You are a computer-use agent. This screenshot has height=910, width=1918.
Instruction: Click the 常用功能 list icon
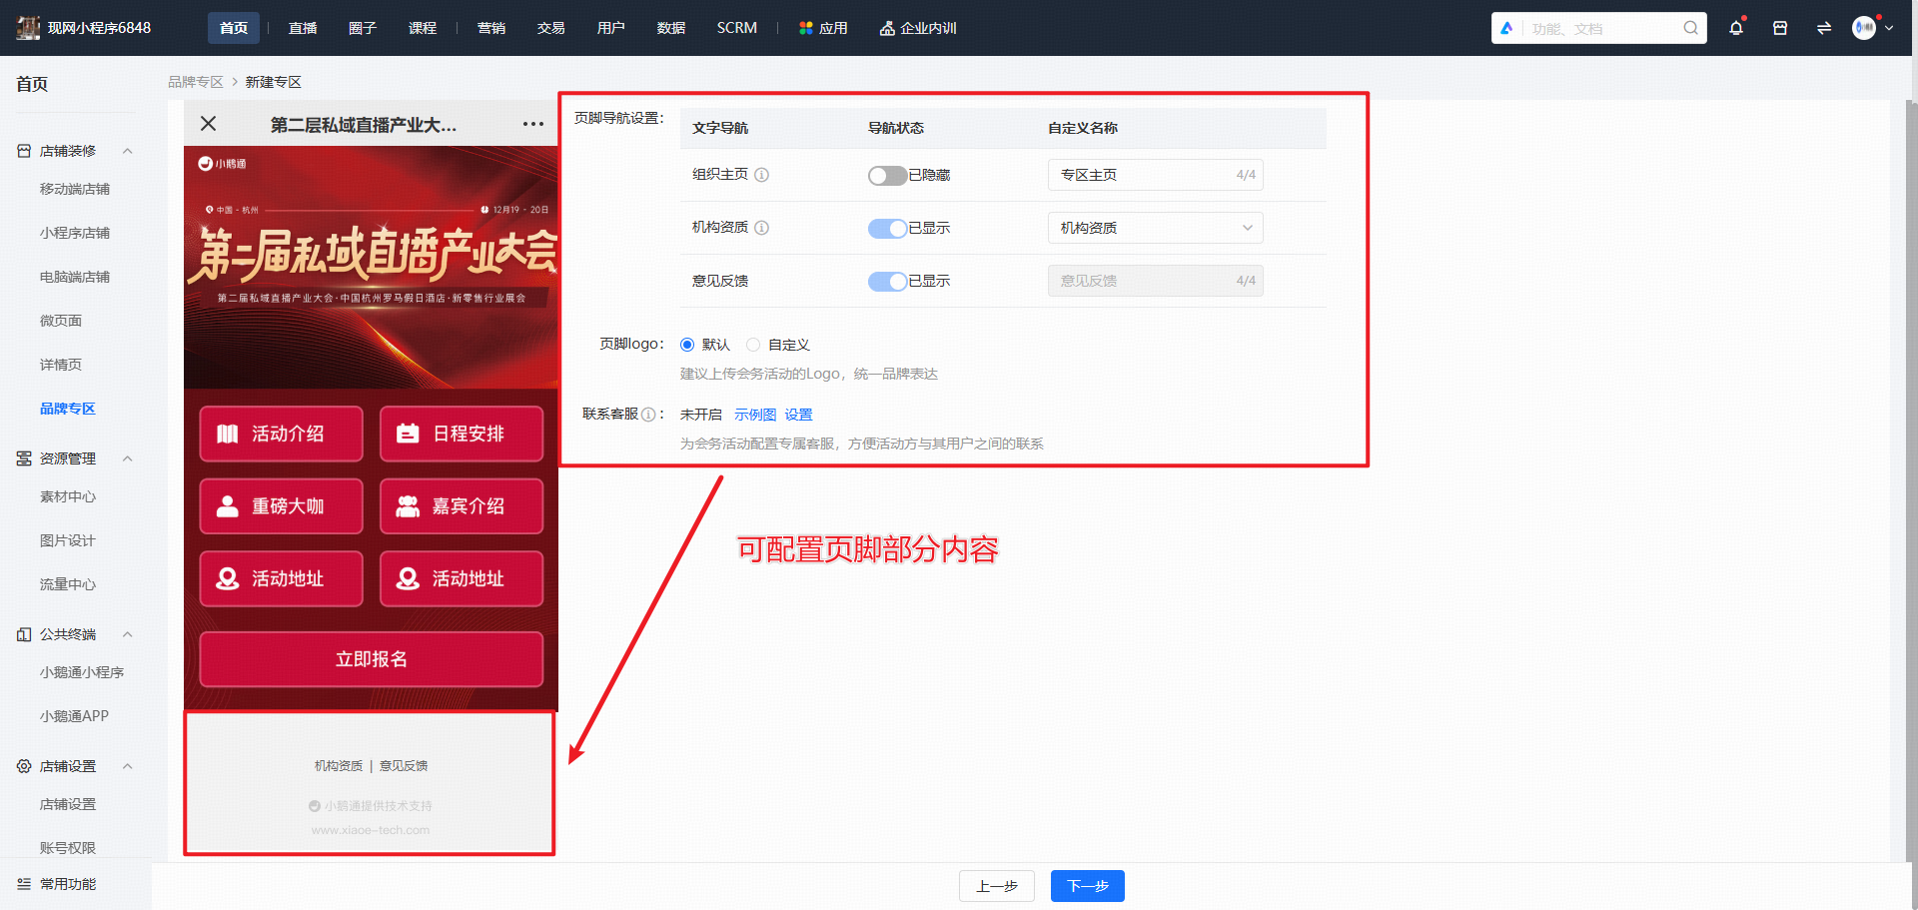[x=24, y=884]
